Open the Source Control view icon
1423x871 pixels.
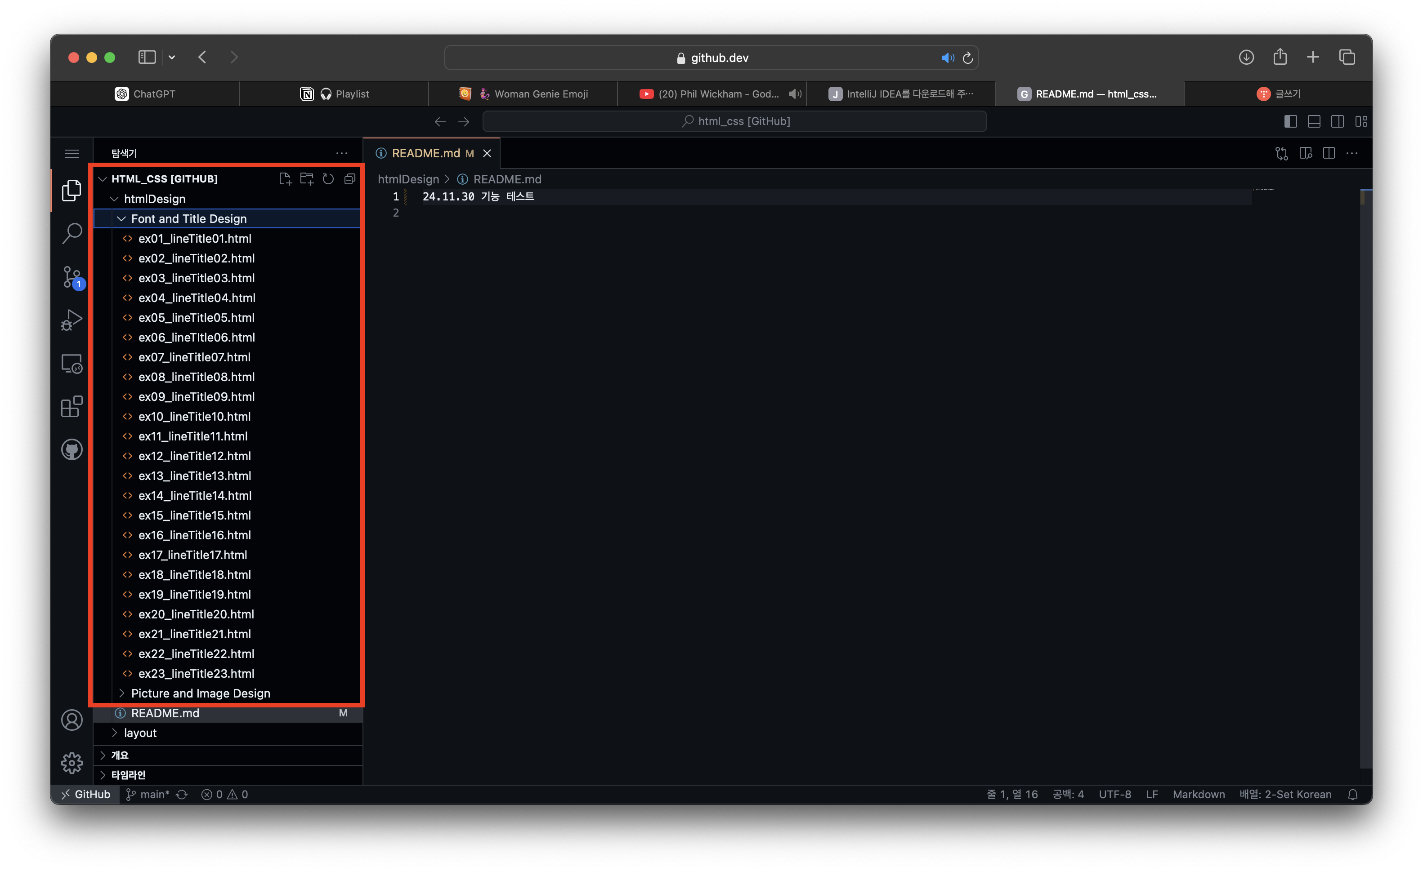point(72,277)
